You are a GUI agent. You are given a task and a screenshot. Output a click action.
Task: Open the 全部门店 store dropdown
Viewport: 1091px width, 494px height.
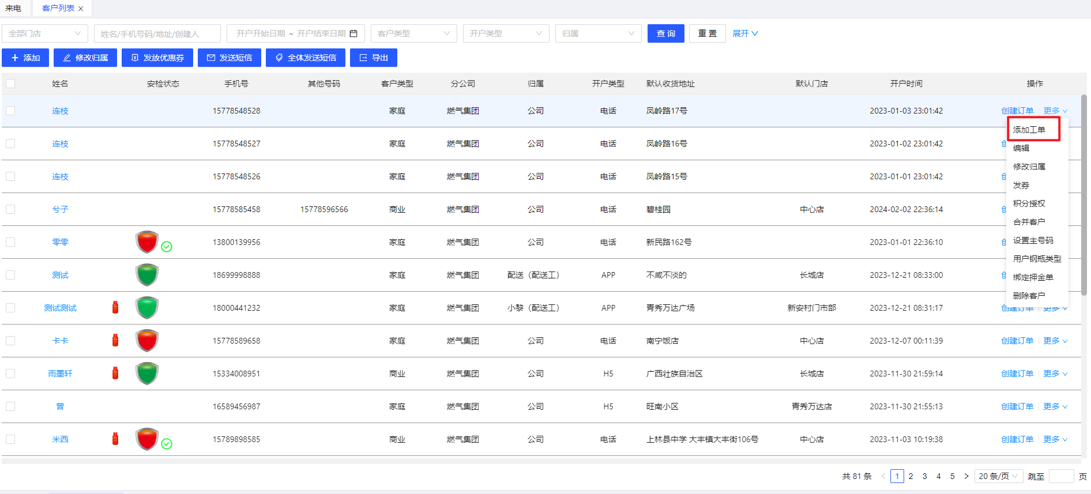(45, 33)
